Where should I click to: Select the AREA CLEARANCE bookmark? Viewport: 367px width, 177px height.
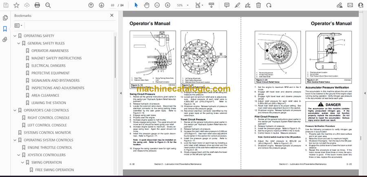(45, 96)
